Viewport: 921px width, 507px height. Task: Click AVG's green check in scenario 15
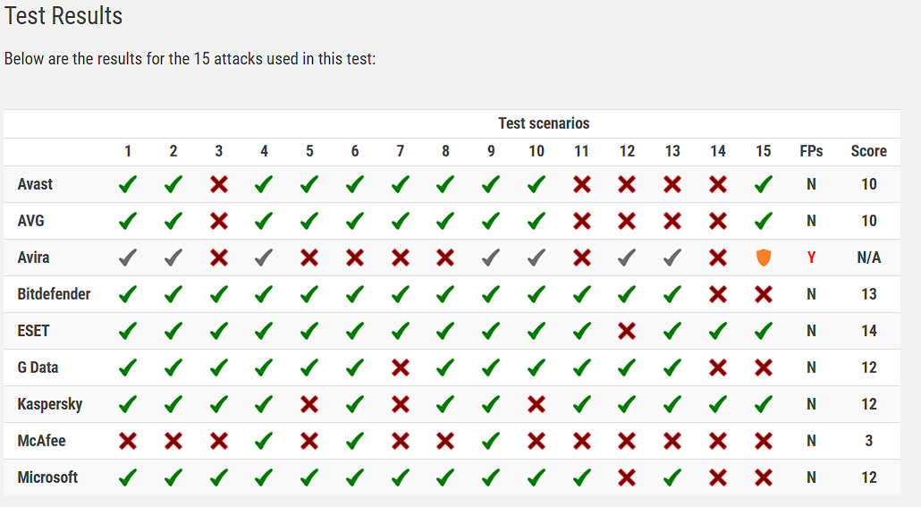763,221
